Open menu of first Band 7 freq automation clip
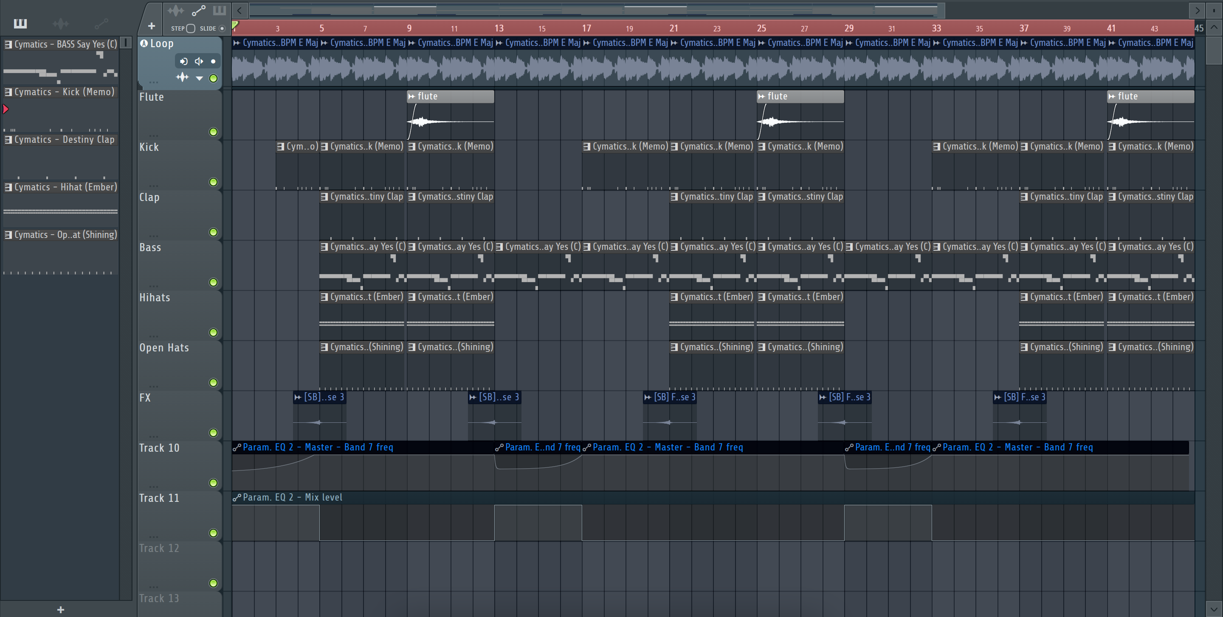The width and height of the screenshot is (1223, 617). pos(237,447)
